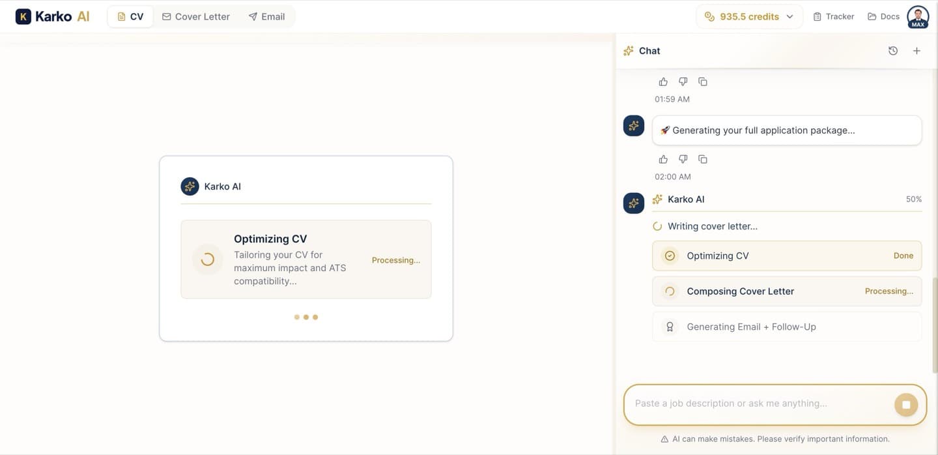Switch to the Cover Letter tab
The height and width of the screenshot is (455, 938).
(x=195, y=16)
